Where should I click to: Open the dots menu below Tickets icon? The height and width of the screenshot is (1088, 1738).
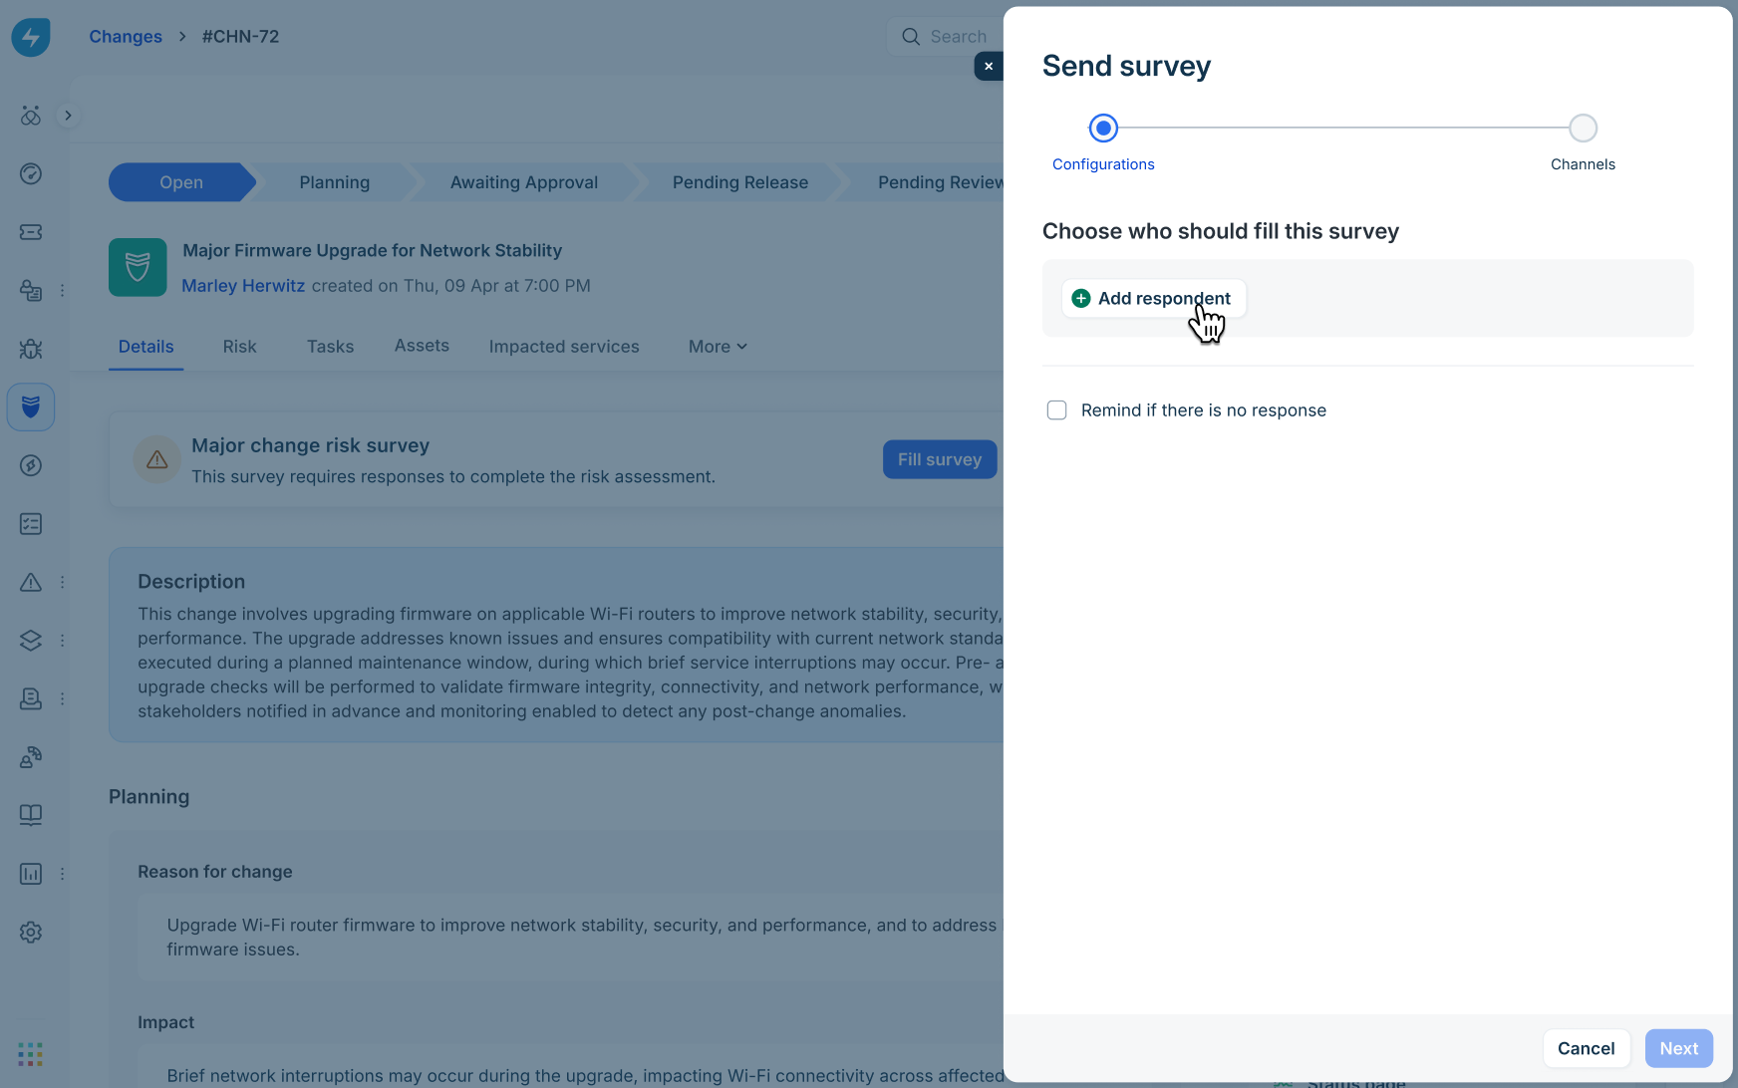(x=62, y=290)
